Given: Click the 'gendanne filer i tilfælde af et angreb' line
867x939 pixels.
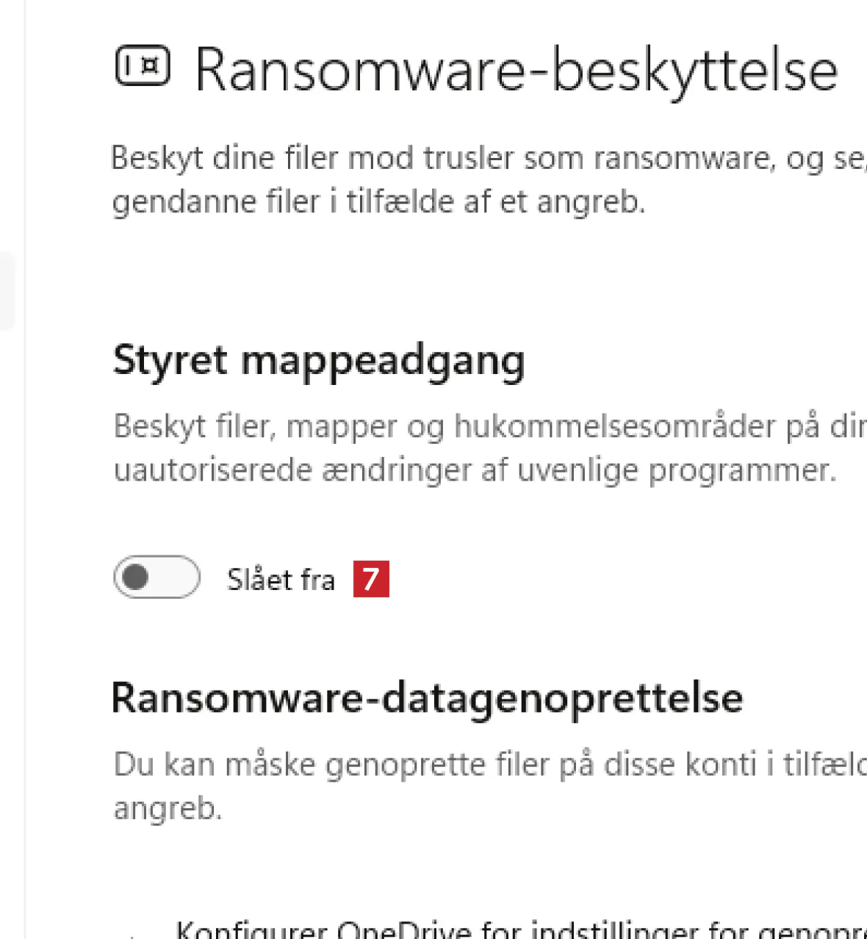Looking at the screenshot, I should pyautogui.click(x=378, y=201).
